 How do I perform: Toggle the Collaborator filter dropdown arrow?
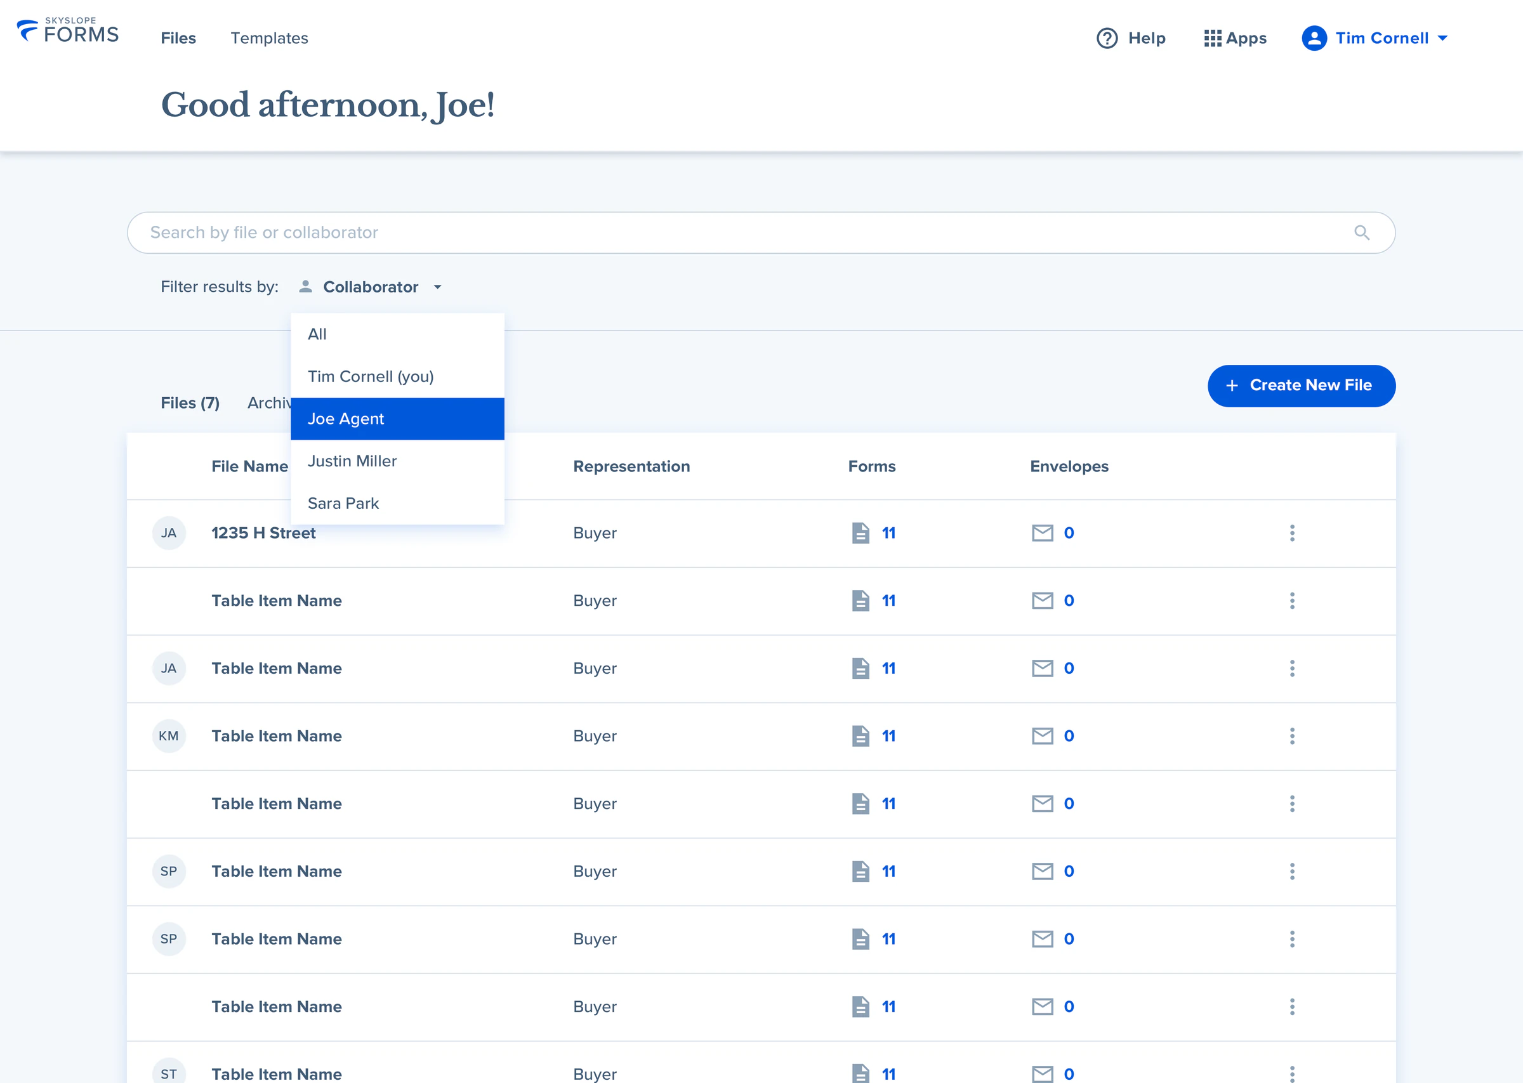pos(437,287)
